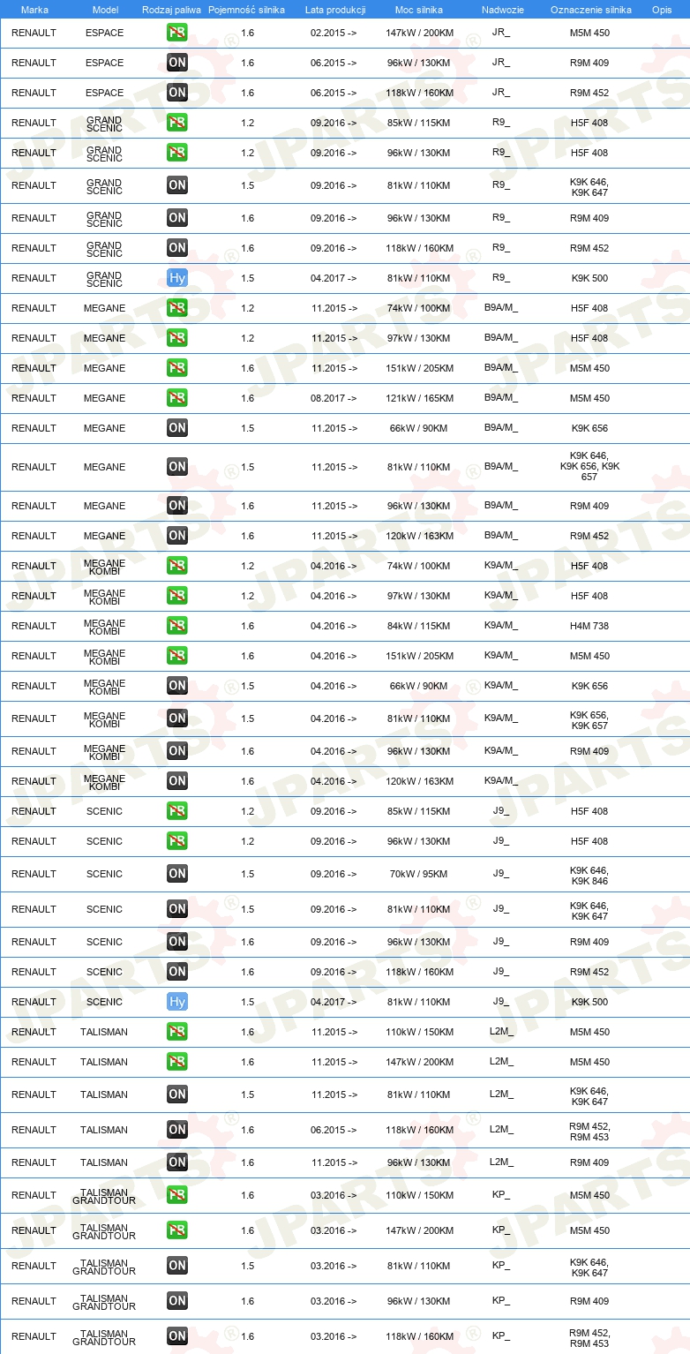Click diesel icon for Megane 120kW/163KM B9A/M_

[177, 536]
